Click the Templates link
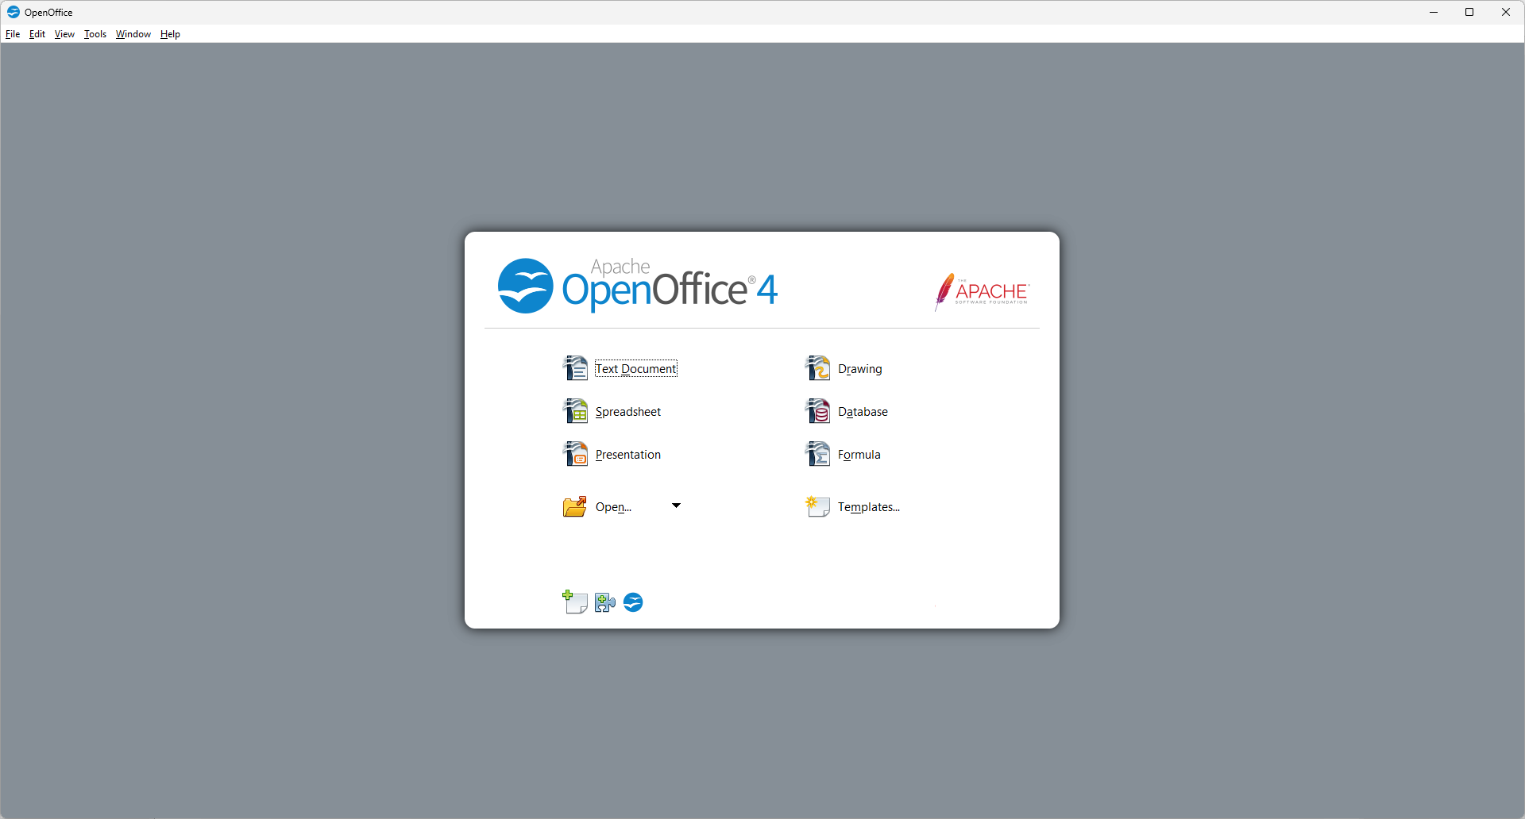Screen dimensions: 1525x819 [x=868, y=506]
